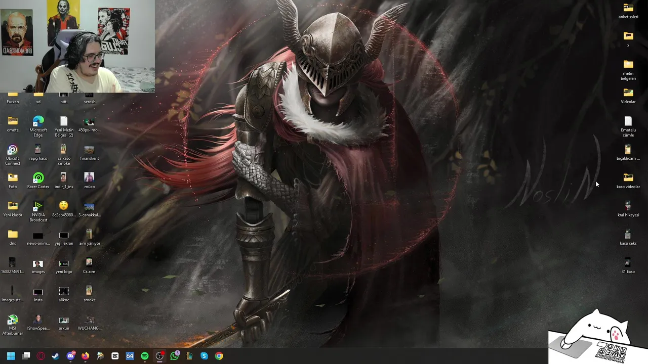Image resolution: width=648 pixels, height=364 pixels.
Task: Switch to OBS Studio in the taskbar
Action: (x=159, y=356)
